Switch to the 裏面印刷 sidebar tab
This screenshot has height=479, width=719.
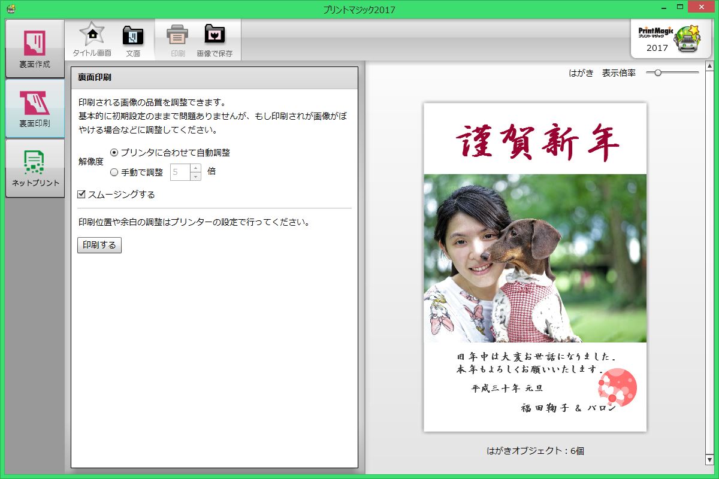34,108
